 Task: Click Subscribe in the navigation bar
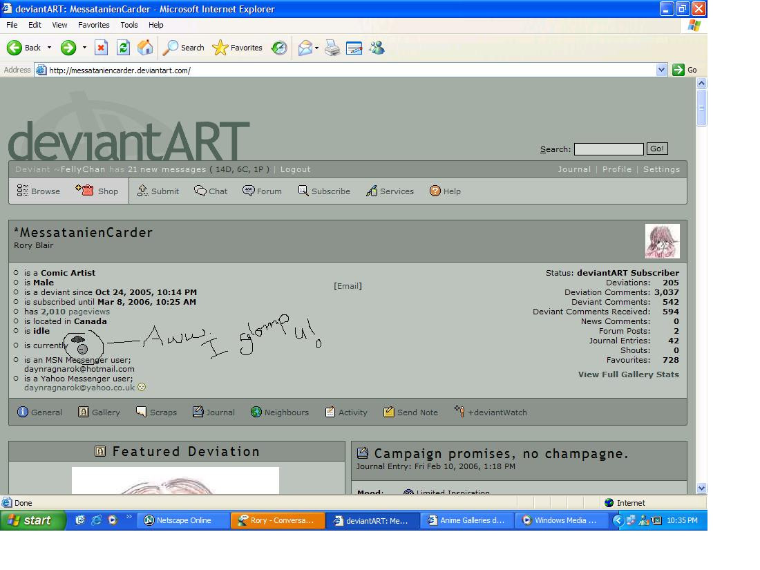324,191
